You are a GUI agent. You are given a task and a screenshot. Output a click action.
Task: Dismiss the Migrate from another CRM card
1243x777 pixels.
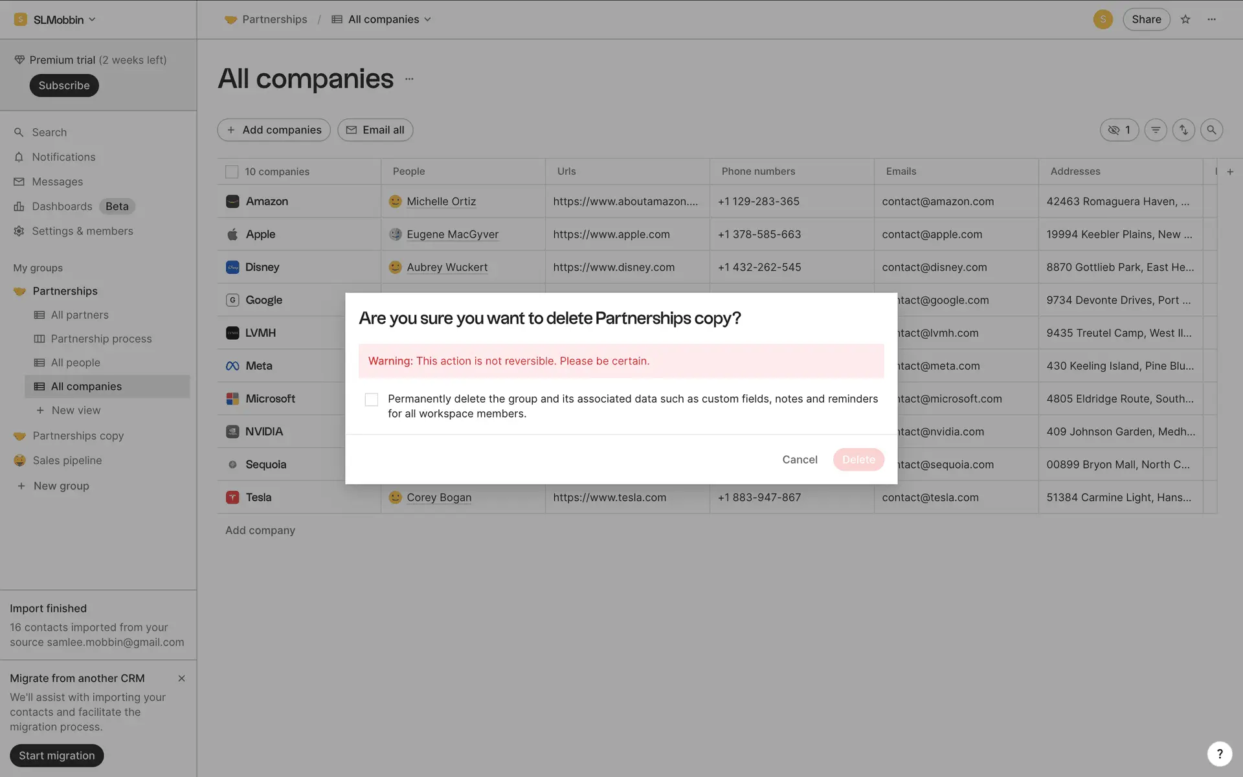pyautogui.click(x=181, y=679)
